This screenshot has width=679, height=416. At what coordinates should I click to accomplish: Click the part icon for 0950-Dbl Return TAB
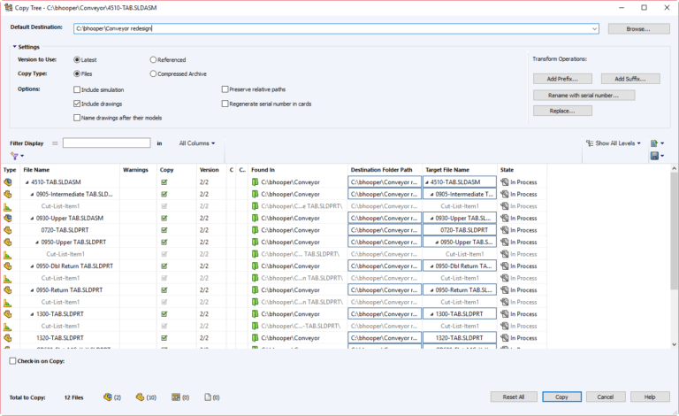click(x=8, y=266)
